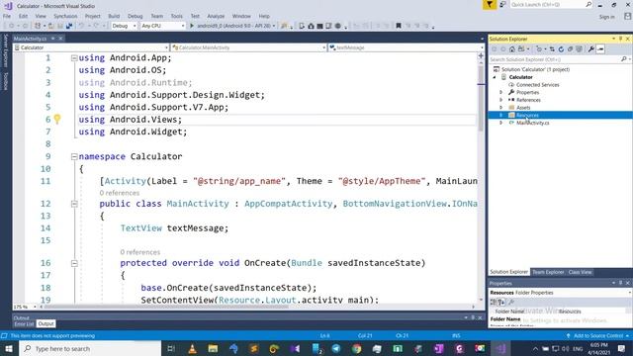Select Connected Services in Solution Explorer
The height and width of the screenshot is (356, 633).
[x=537, y=85]
